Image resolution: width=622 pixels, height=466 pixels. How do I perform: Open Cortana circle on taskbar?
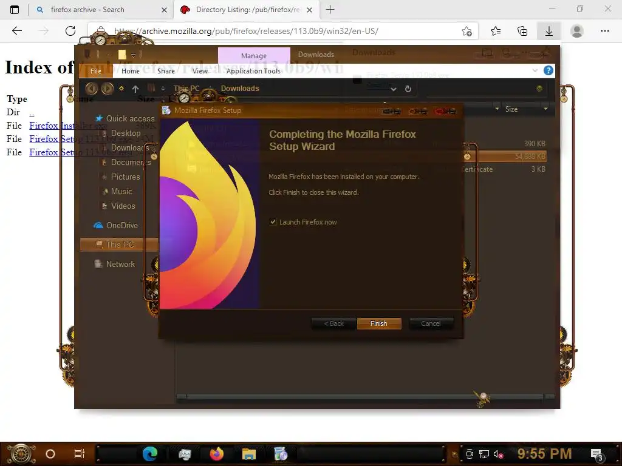(x=50, y=454)
